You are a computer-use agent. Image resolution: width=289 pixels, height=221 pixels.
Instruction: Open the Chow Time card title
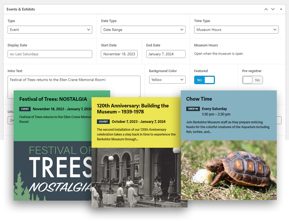199,99
